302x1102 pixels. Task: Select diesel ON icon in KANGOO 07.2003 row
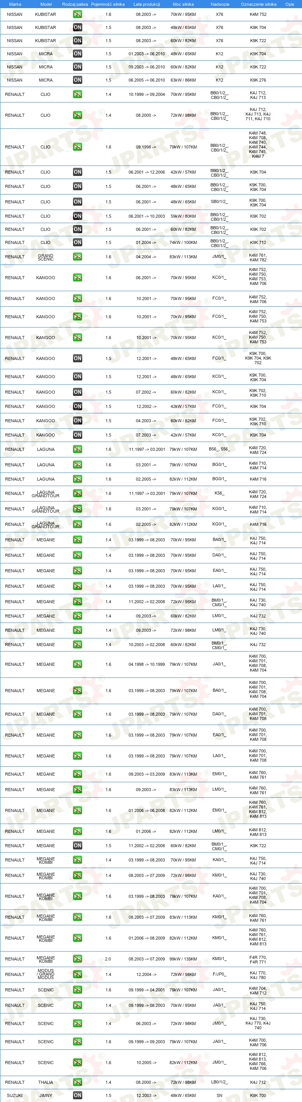[77, 435]
